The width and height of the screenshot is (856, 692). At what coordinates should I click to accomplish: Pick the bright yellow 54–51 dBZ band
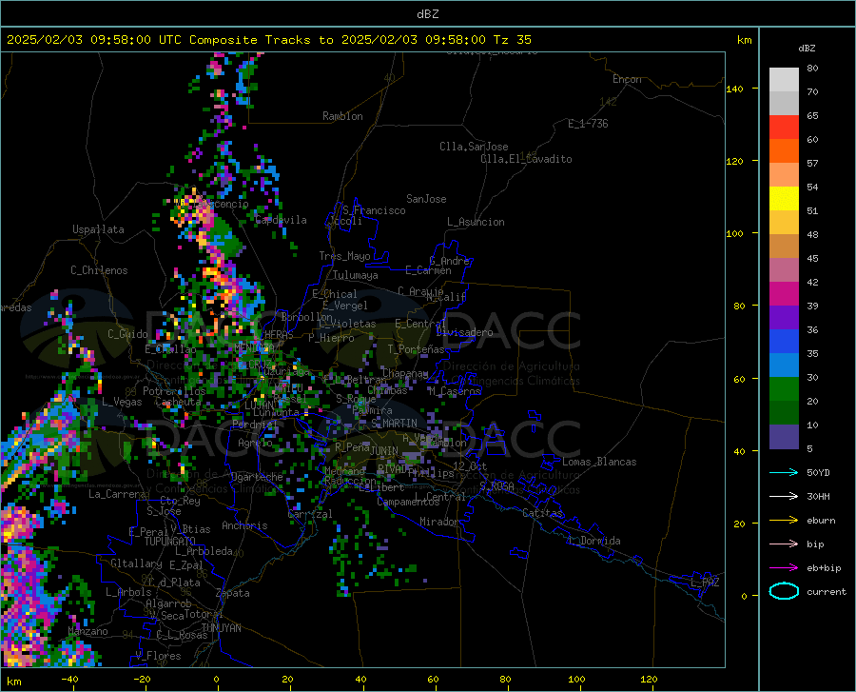[x=784, y=199]
